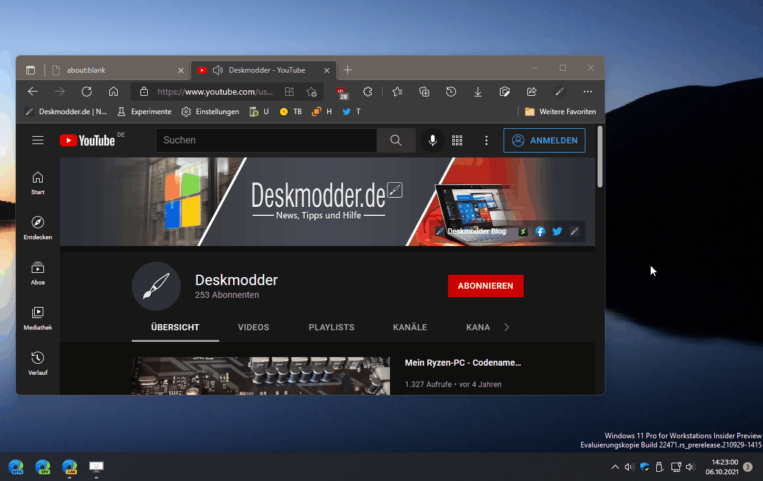Close the Deskmodder - YouTube tab

[327, 70]
